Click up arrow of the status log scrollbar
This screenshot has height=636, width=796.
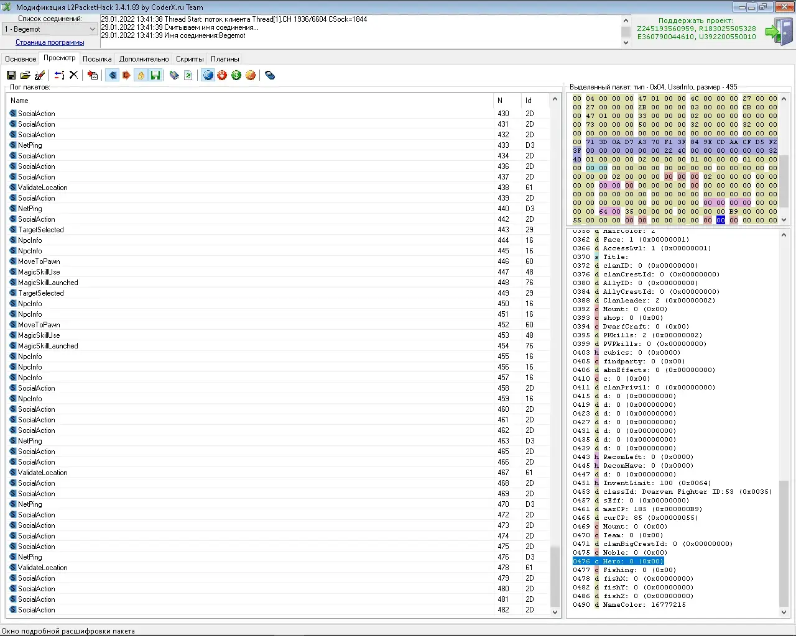pyautogui.click(x=626, y=20)
